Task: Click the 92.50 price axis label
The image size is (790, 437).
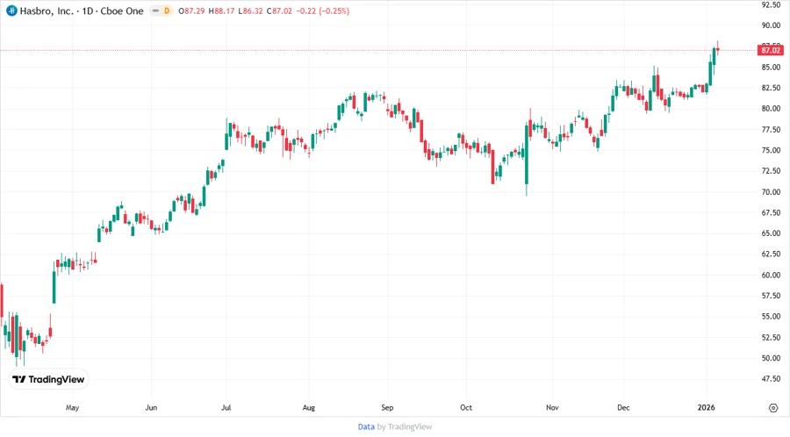Action: click(771, 4)
